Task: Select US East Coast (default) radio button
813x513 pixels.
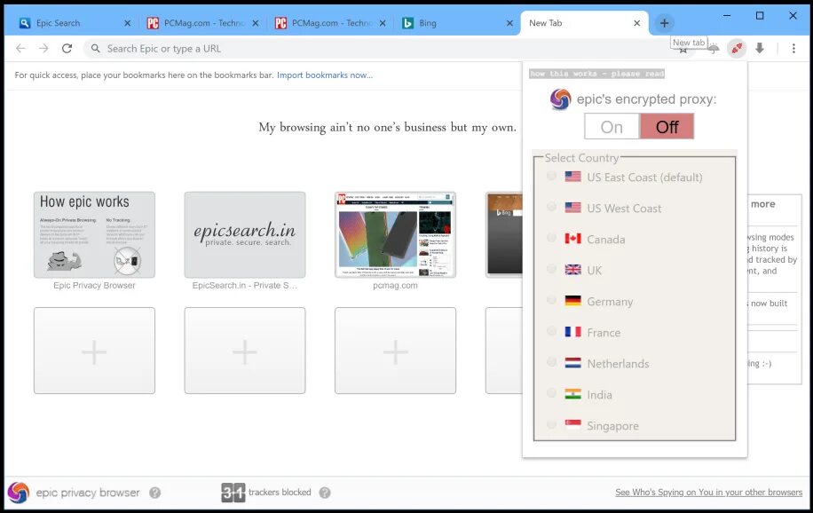Action: tap(552, 176)
